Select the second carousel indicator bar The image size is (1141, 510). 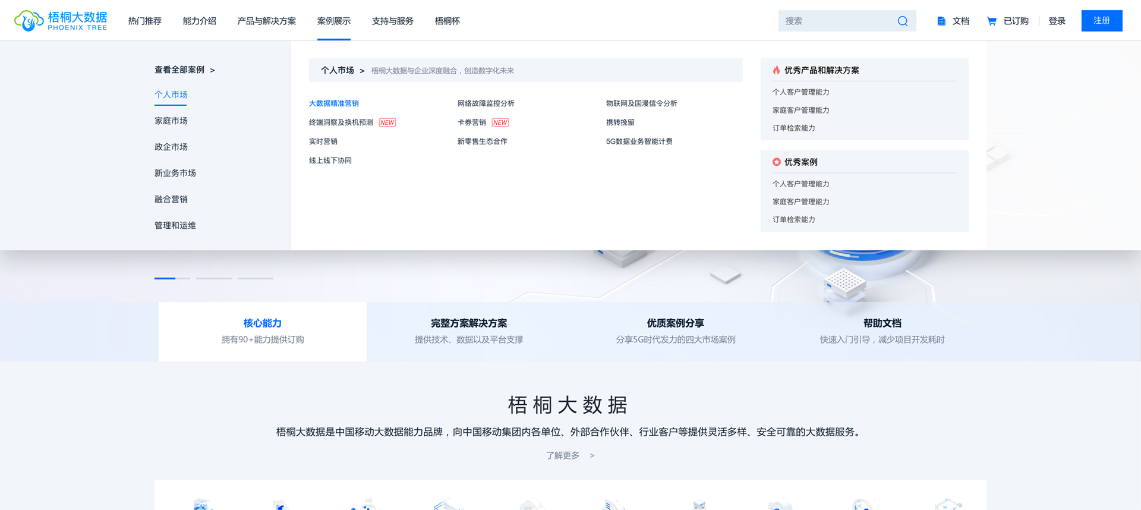(x=214, y=278)
